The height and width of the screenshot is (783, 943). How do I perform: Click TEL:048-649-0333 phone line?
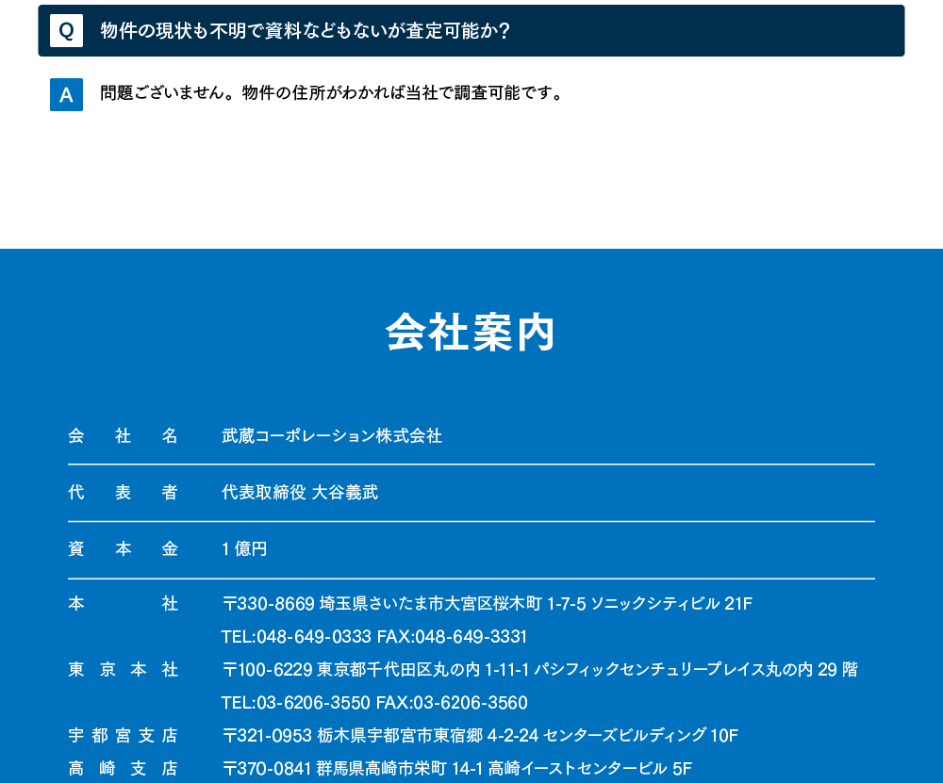(374, 636)
